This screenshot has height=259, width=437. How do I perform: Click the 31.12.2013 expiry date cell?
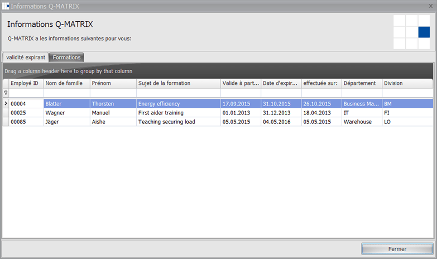281,113
